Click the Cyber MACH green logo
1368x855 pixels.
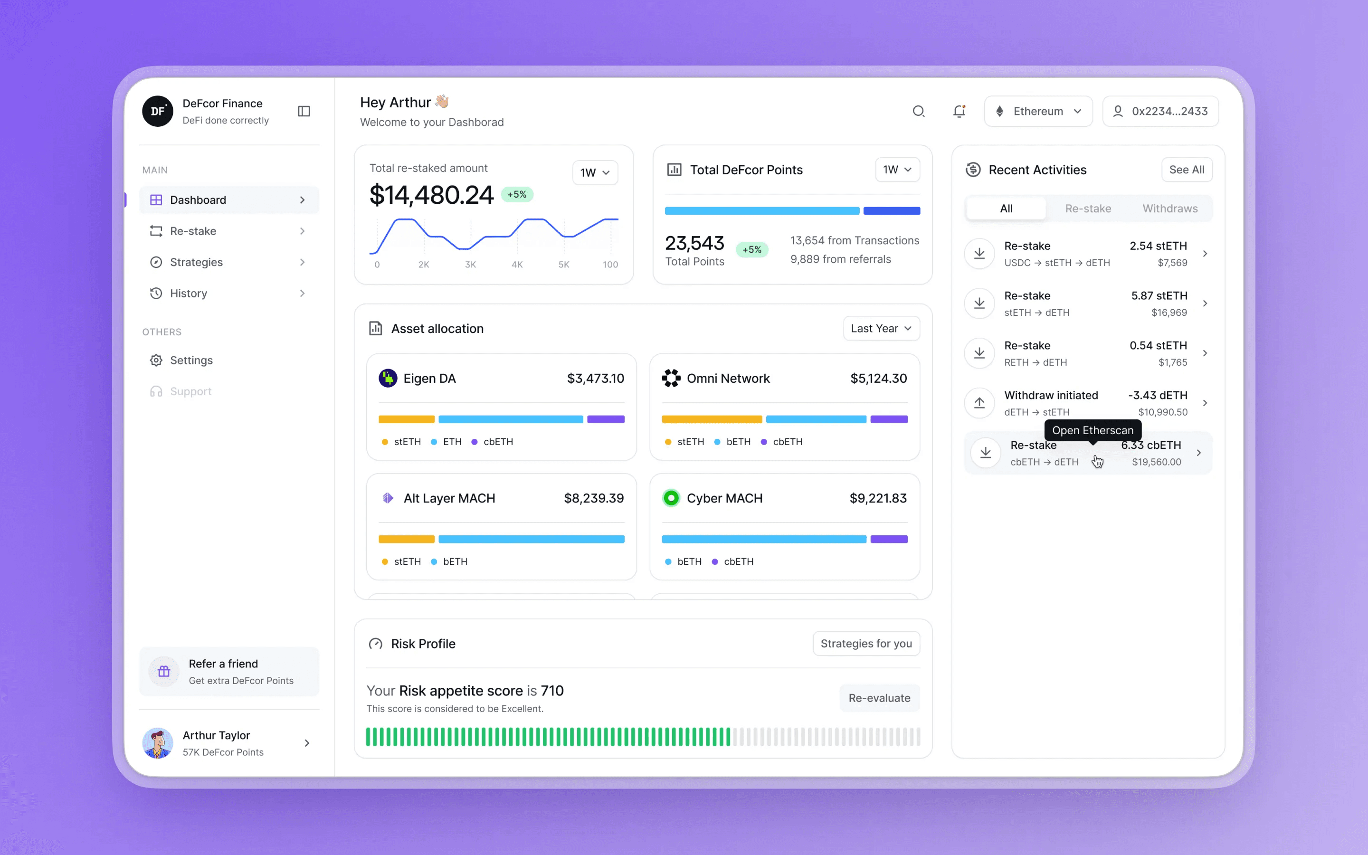(671, 498)
